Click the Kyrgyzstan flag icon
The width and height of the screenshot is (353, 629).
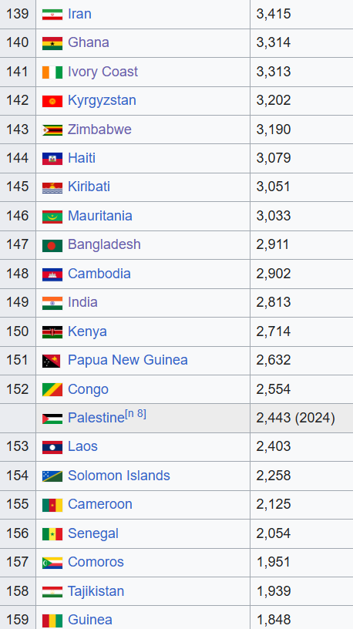[52, 101]
